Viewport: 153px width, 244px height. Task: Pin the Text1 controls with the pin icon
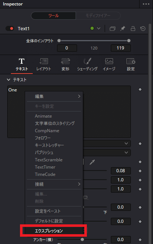point(122,28)
